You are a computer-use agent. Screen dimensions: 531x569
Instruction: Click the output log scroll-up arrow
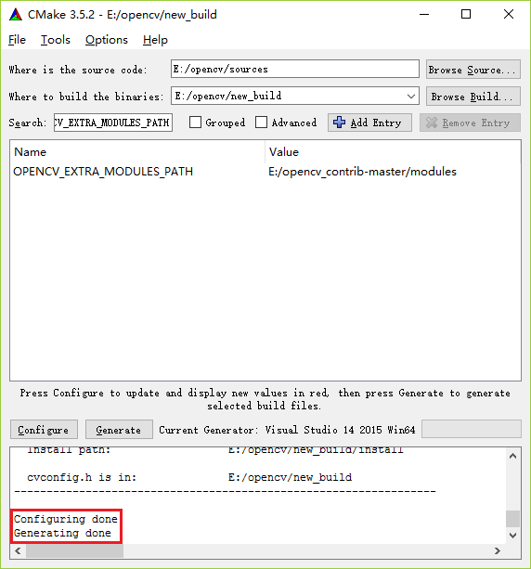[512, 456]
